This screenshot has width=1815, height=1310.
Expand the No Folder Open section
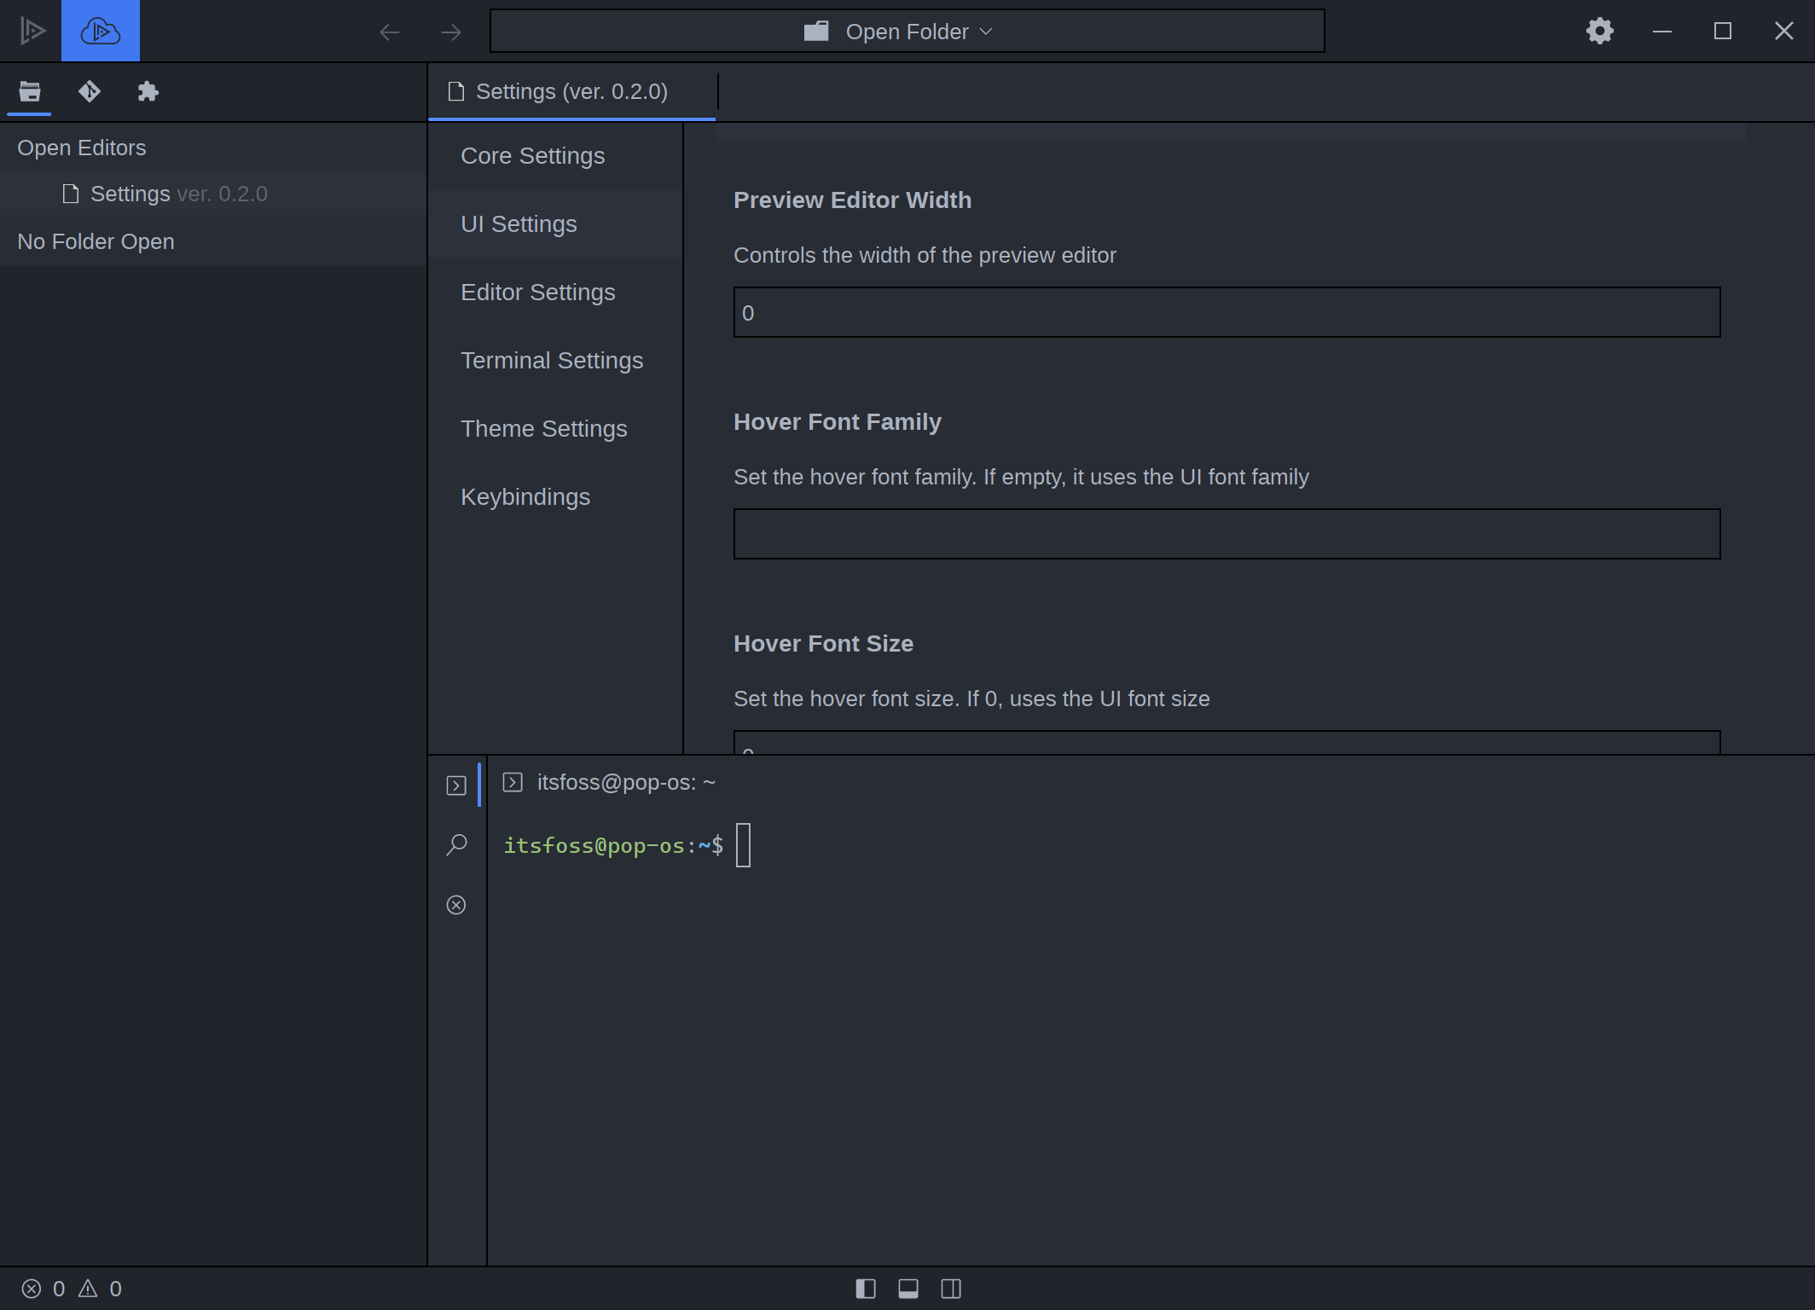click(96, 241)
